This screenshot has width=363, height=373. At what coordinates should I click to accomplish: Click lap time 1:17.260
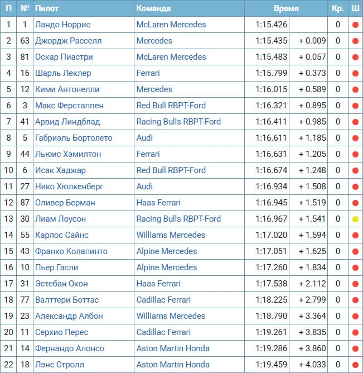(271, 267)
